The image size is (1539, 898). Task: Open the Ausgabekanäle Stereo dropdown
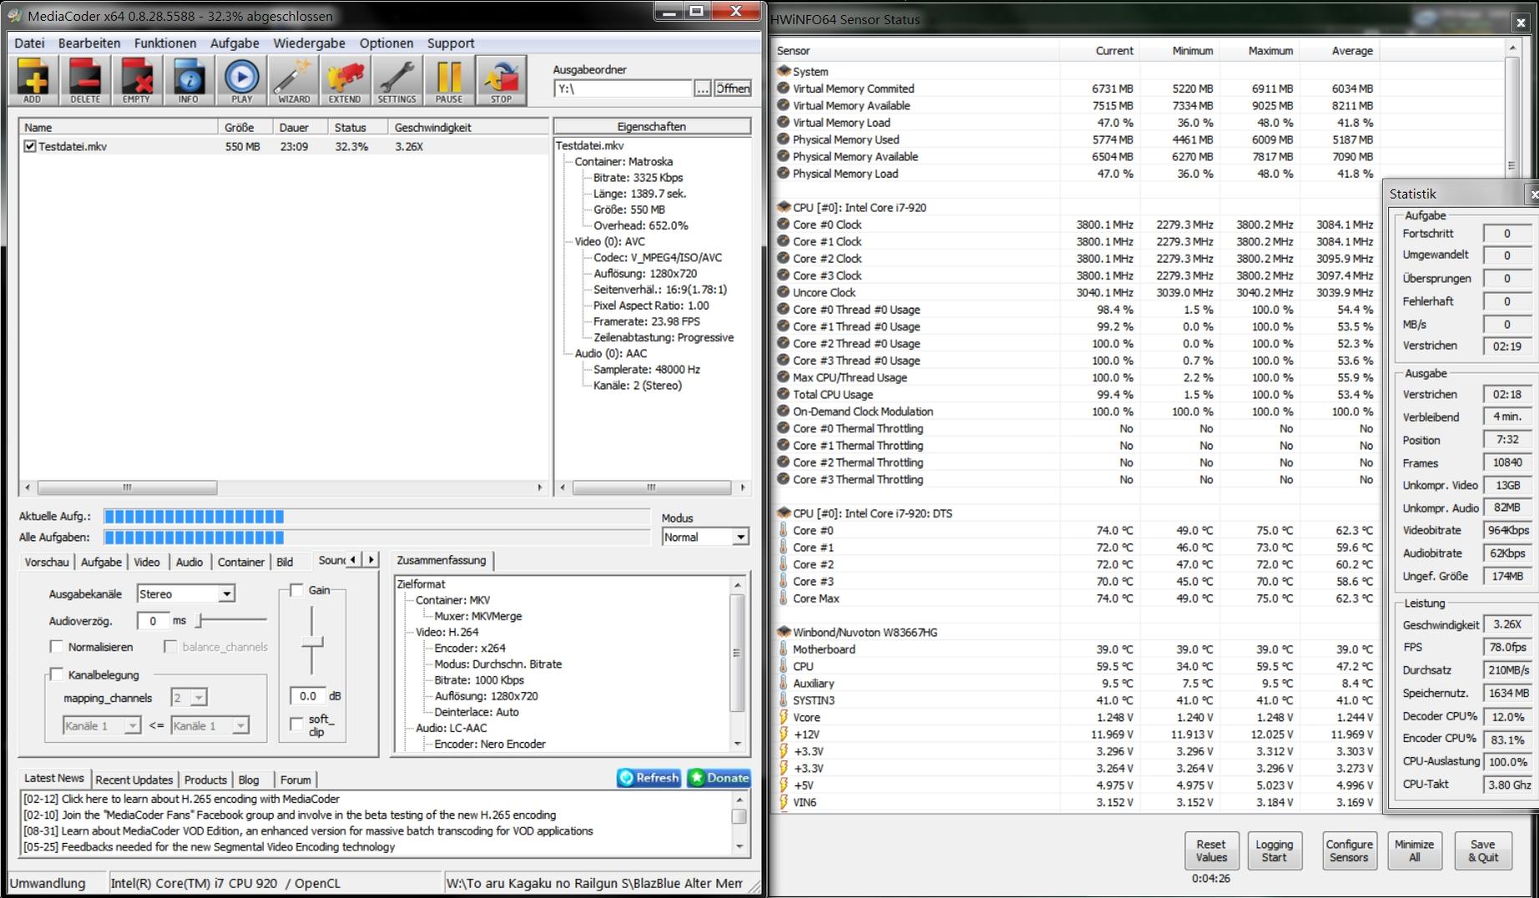click(186, 593)
